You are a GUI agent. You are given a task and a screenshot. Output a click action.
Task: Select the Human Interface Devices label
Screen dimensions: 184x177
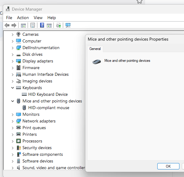pos(46,74)
